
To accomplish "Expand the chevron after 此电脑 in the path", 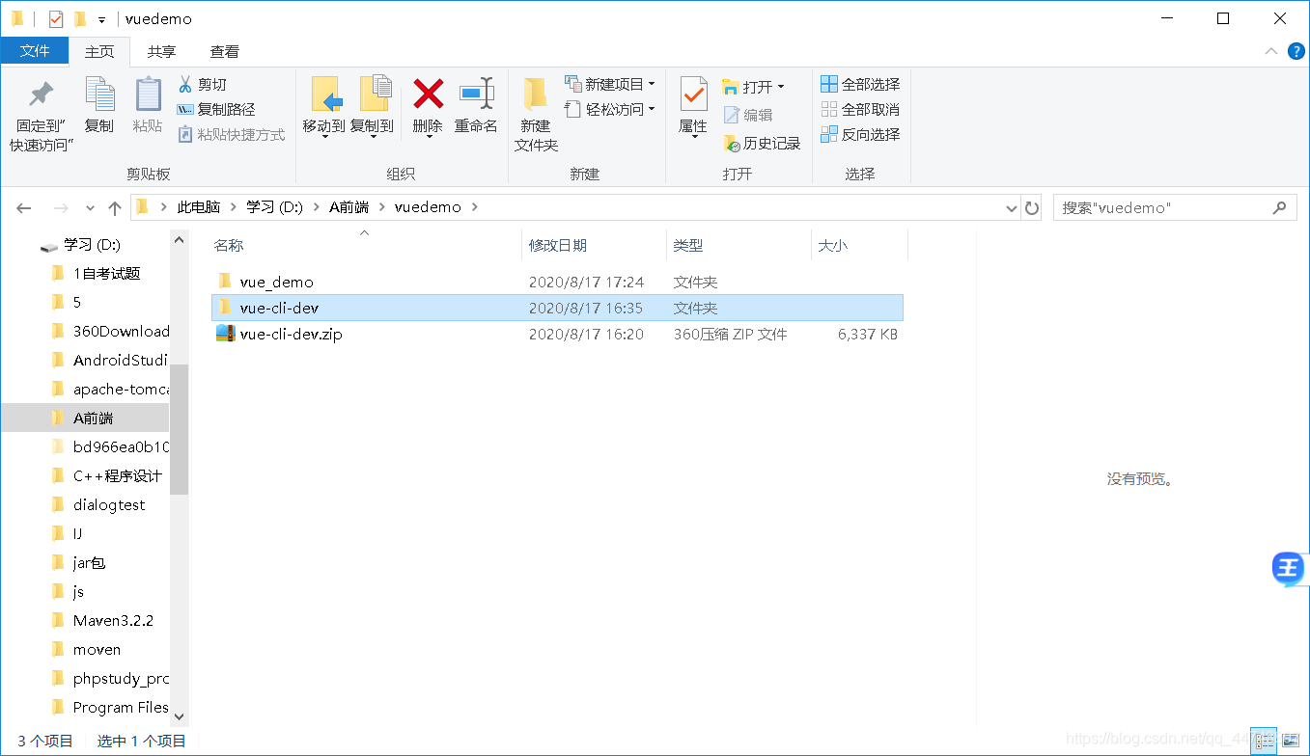I will pos(233,207).
